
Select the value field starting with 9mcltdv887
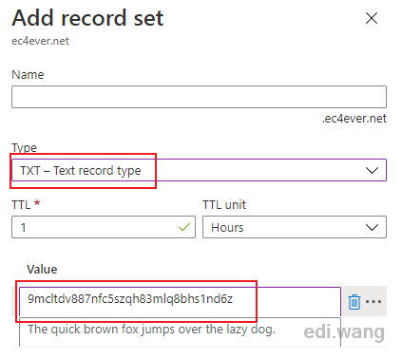click(x=180, y=301)
